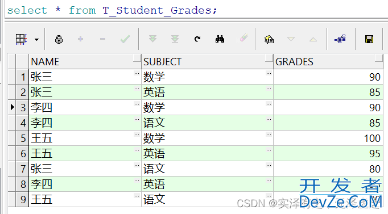This screenshot has width=388, height=214.
Task: Toggle the edit data lock icon
Action: 59,39
